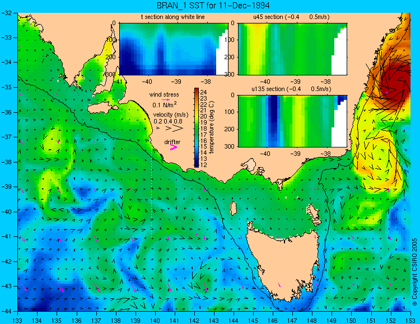Viewport: 420px width, 324px height.
Task: Click the "temperature (deg C)" color bar label
Action: pyautogui.click(x=212, y=127)
